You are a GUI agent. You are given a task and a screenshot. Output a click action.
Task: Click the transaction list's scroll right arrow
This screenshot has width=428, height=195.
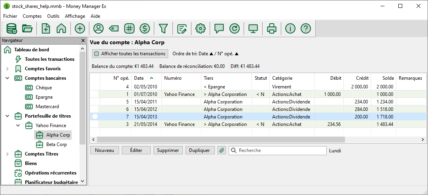click(x=423, y=139)
